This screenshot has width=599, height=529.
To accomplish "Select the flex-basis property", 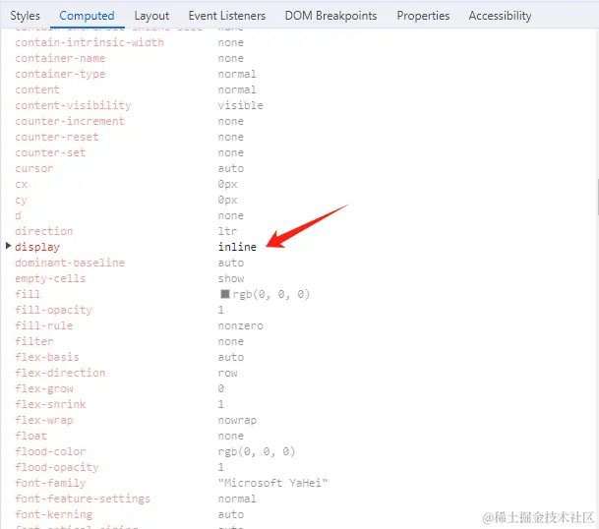I will pyautogui.click(x=47, y=357).
